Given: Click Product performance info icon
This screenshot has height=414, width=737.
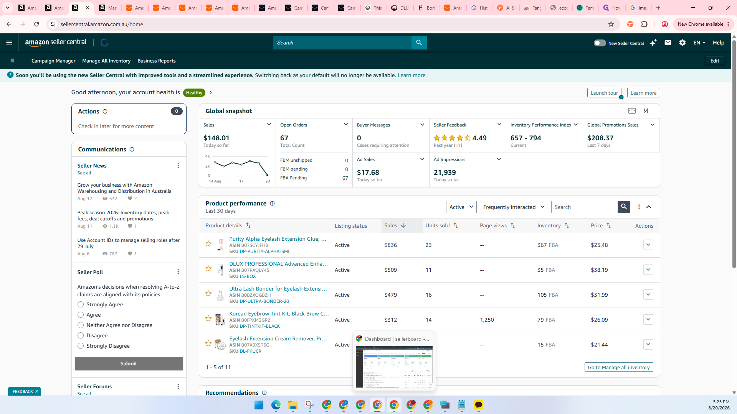Looking at the screenshot, I should point(272,204).
